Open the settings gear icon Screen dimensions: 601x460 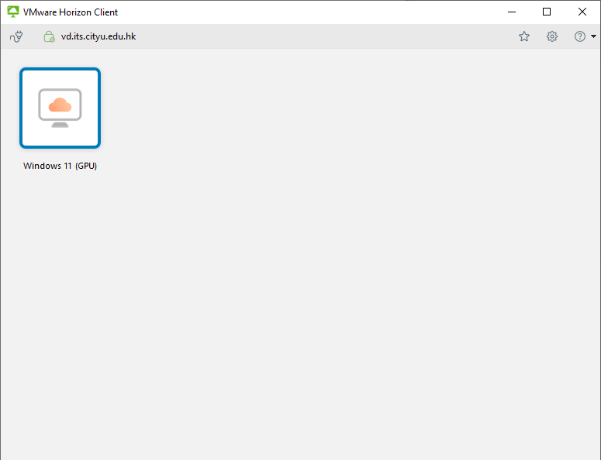[552, 36]
